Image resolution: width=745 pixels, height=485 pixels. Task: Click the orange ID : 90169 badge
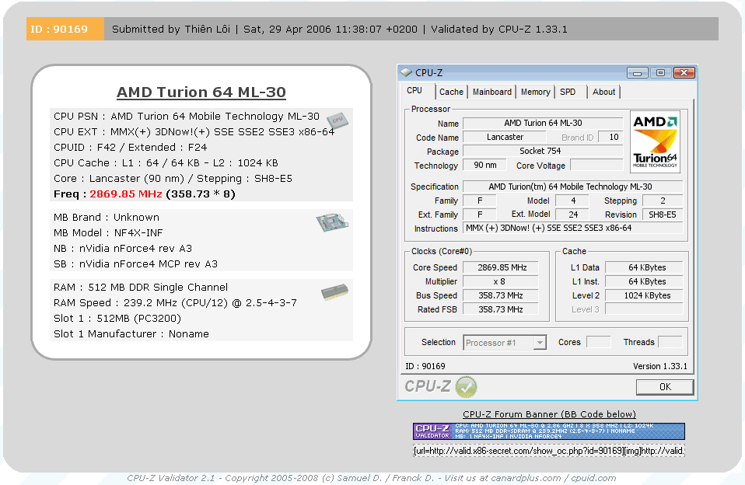(65, 29)
